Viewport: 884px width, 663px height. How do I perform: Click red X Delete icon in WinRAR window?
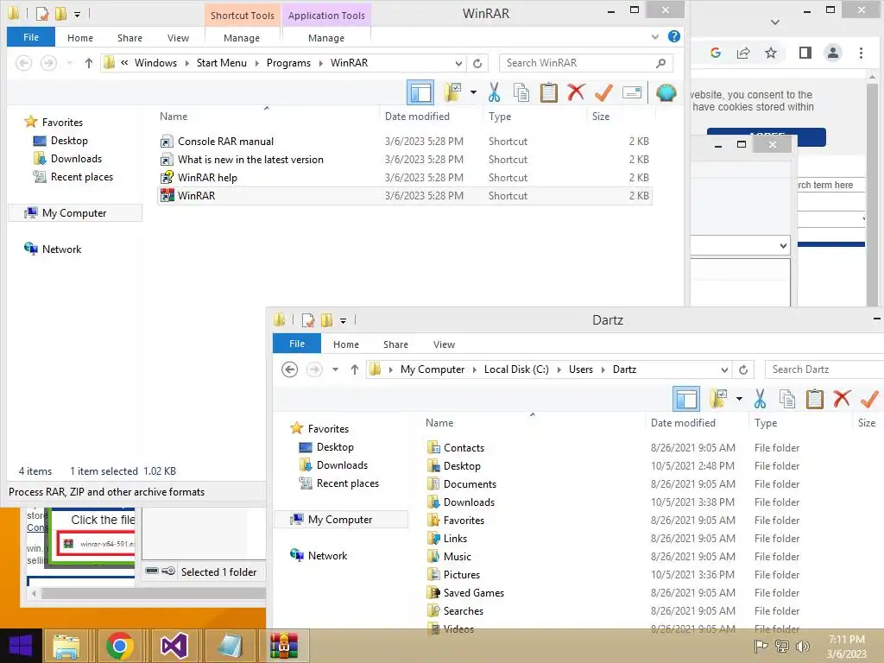click(x=576, y=92)
